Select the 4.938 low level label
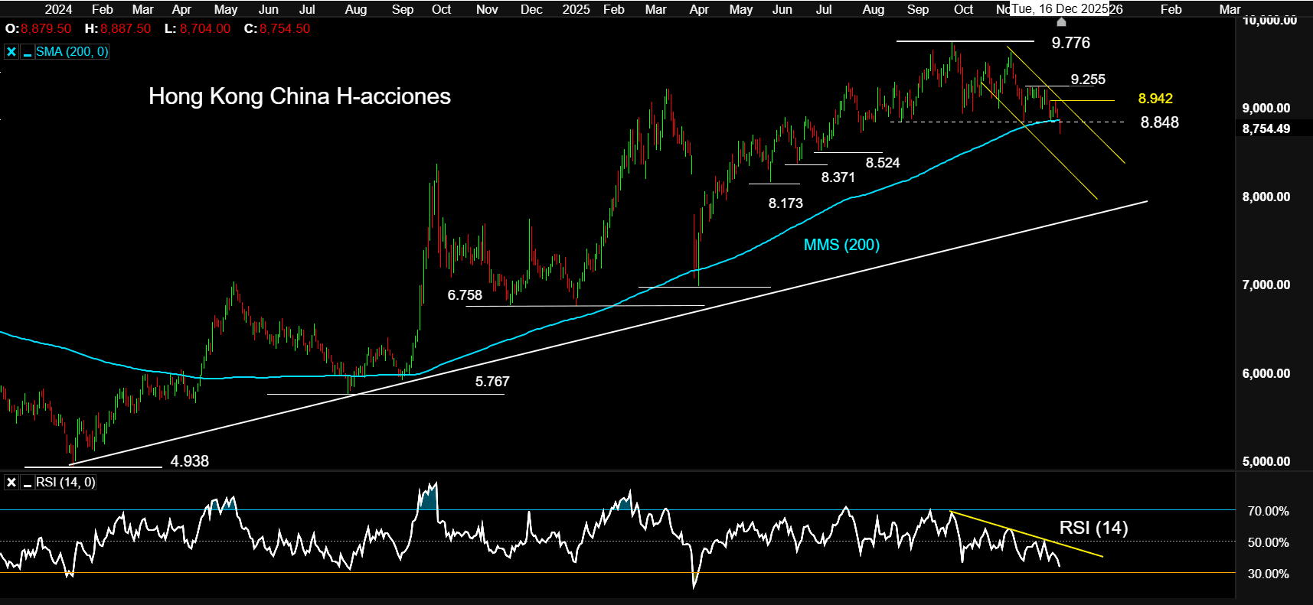Viewport: 1313px width, 605px height. (x=189, y=461)
